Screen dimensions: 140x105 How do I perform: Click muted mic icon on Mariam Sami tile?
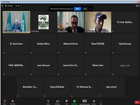[x=85, y=74]
